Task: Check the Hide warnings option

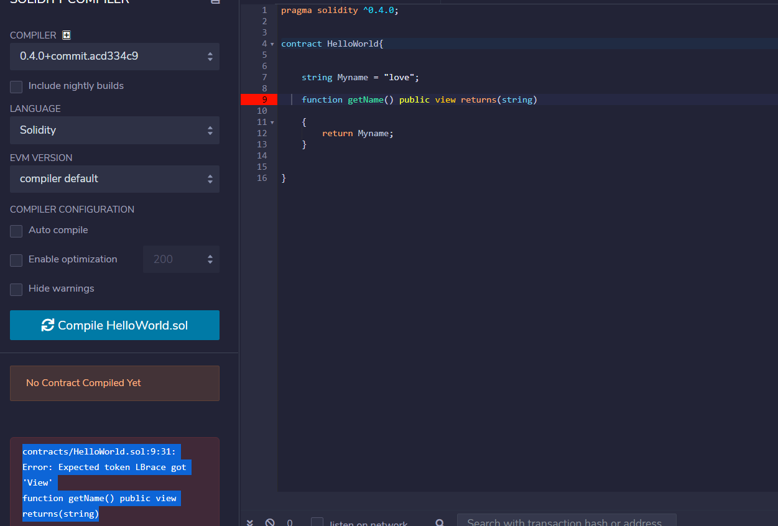Action: pos(16,289)
